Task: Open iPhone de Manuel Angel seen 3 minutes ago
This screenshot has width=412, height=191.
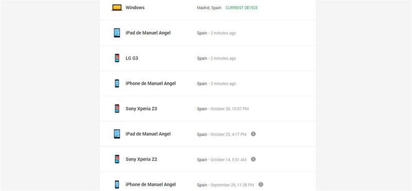Action: tap(208, 84)
